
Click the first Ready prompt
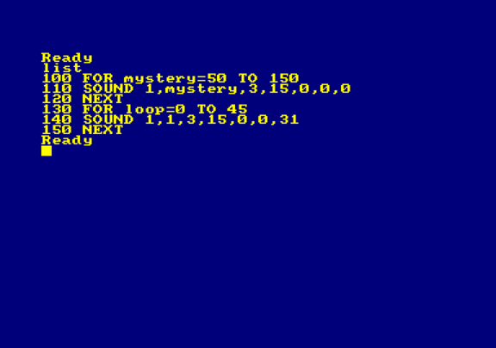(x=67, y=58)
